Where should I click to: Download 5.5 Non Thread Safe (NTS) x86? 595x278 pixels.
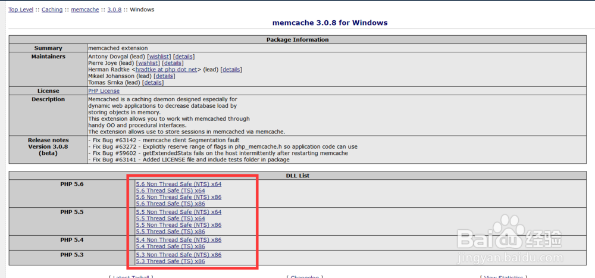click(x=178, y=225)
